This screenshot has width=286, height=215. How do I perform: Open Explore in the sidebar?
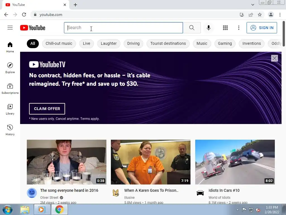(x=10, y=68)
